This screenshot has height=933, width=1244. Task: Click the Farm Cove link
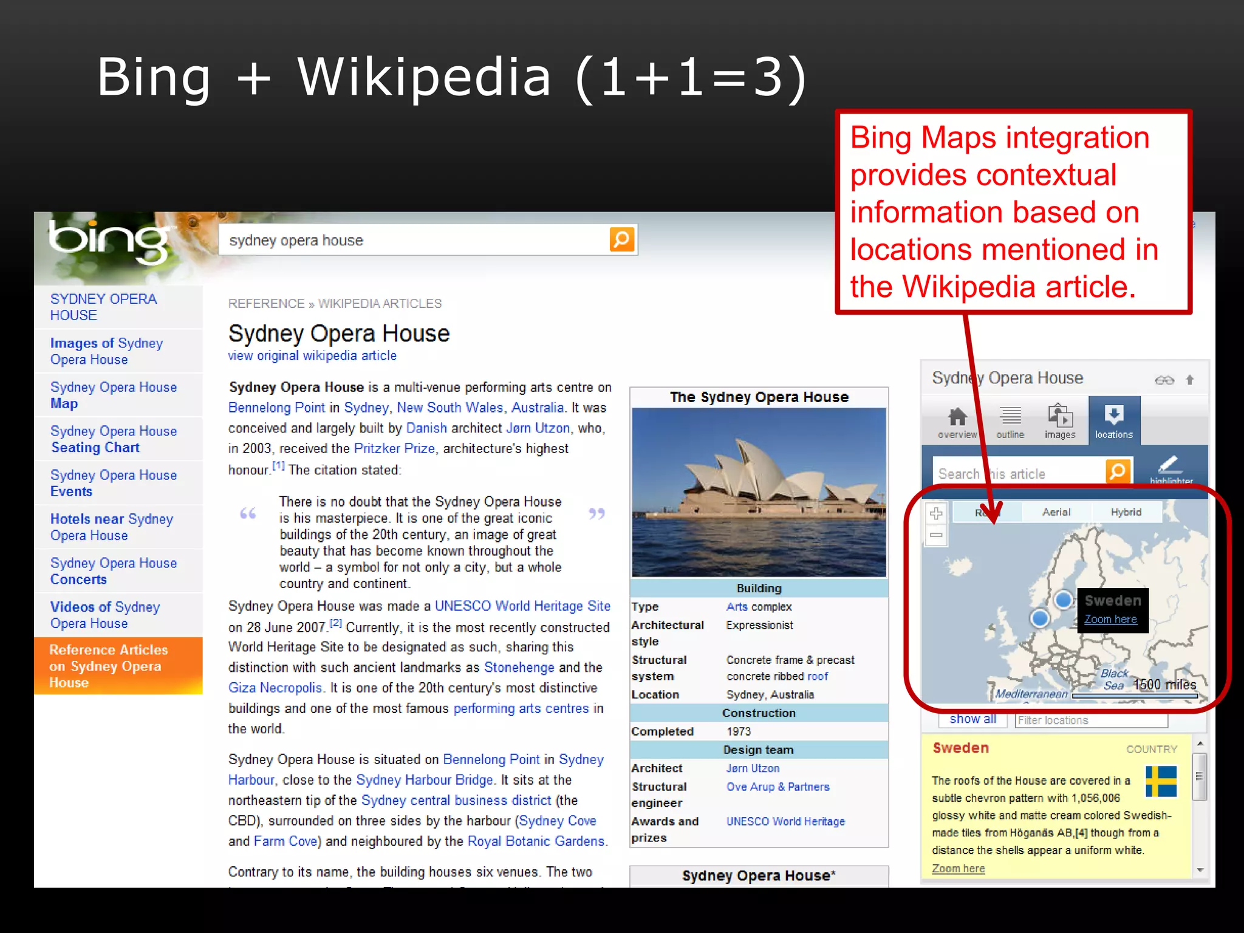click(x=285, y=842)
